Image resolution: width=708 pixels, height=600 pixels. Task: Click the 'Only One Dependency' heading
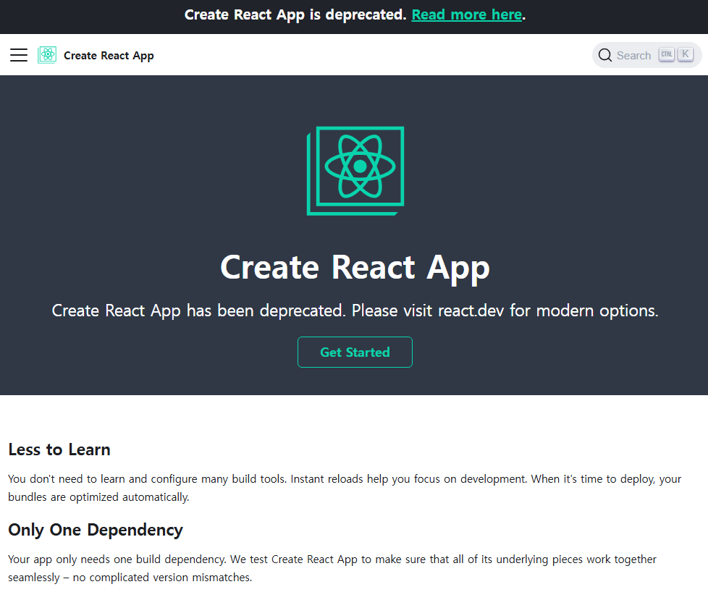pyautogui.click(x=96, y=530)
